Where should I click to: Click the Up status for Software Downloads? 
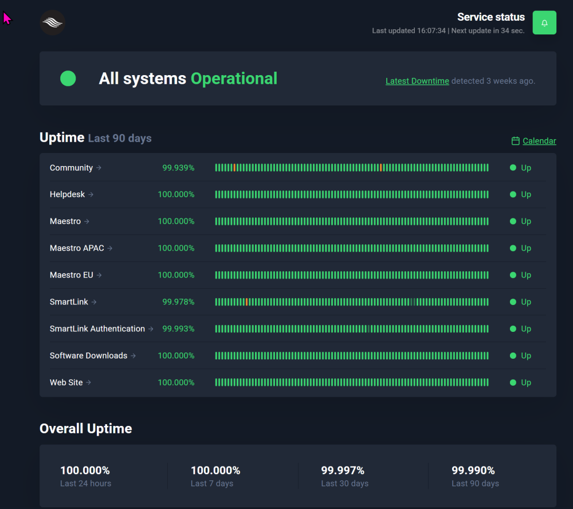coord(520,355)
